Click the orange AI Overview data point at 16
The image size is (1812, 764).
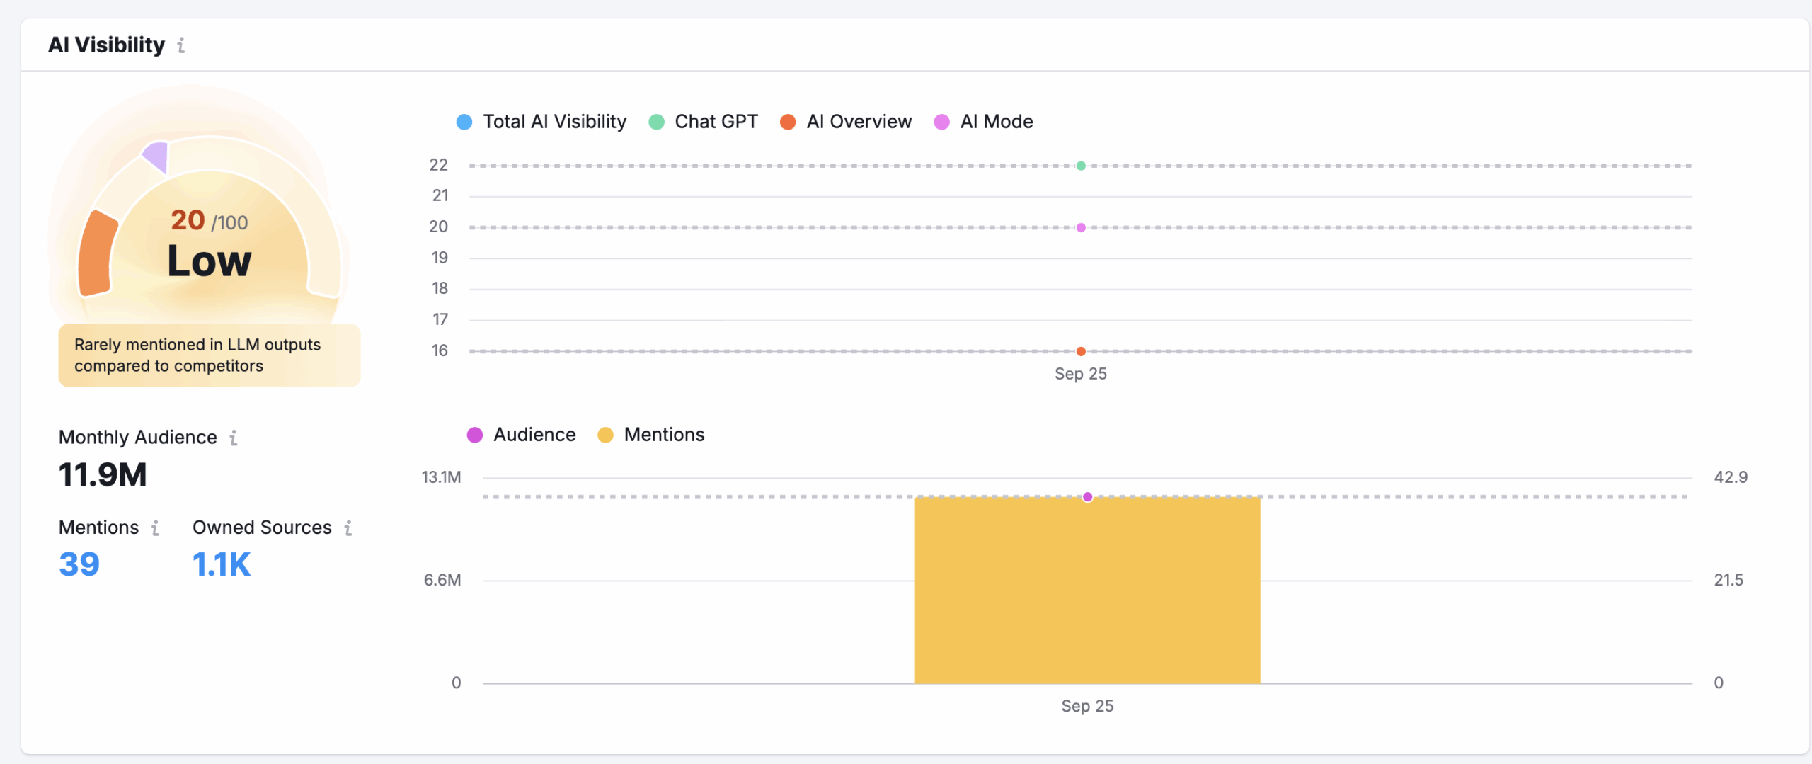tap(1081, 351)
